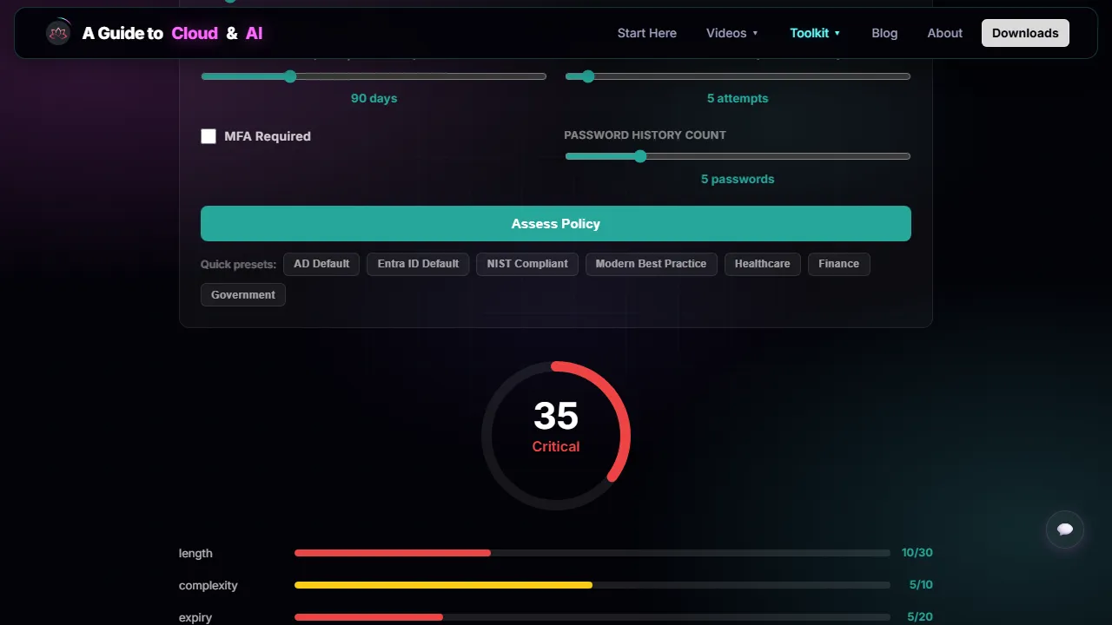This screenshot has width=1112, height=625.
Task: Click the Downloads button
Action: pyautogui.click(x=1025, y=33)
